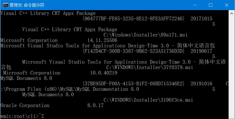This screenshot has height=119, width=235.
Task: Click the version number 10.0.40219
Action: (104, 73)
